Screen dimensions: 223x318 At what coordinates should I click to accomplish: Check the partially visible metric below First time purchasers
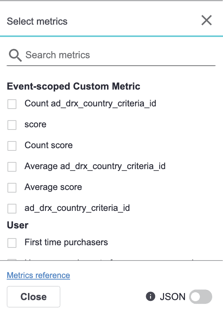[x=12, y=259]
